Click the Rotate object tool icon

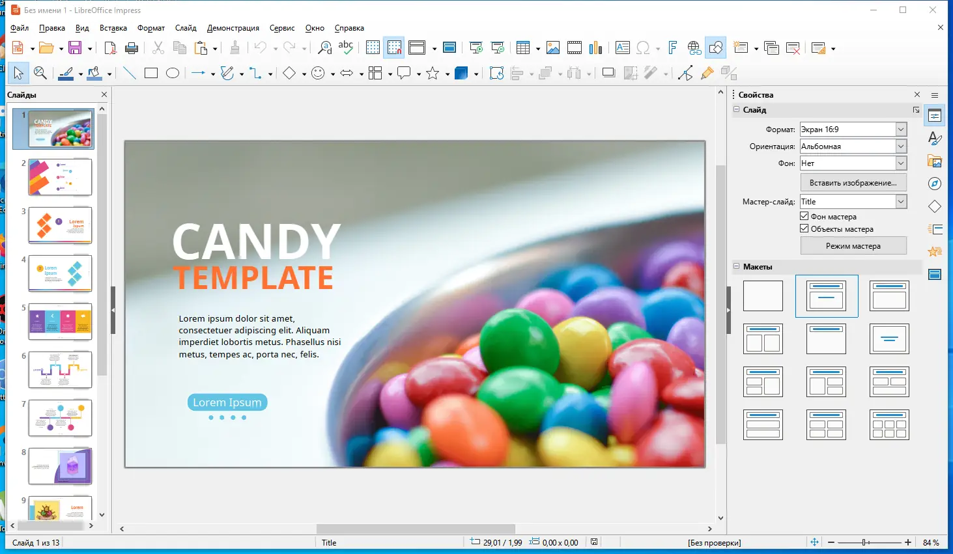[x=496, y=73]
